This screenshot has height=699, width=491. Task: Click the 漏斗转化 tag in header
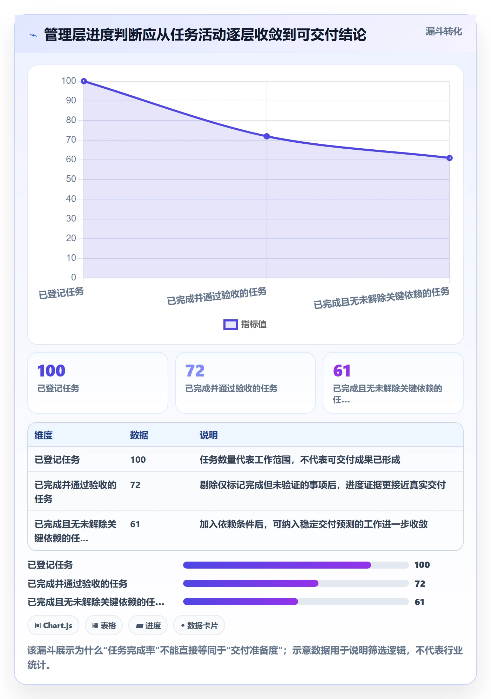[x=444, y=32]
